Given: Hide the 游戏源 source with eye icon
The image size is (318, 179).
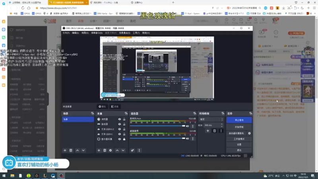Looking at the screenshot, I should (120, 124).
